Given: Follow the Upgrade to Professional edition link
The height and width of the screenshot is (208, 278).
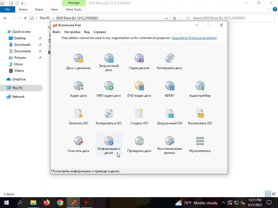Looking at the screenshot, I should coord(194,38).
